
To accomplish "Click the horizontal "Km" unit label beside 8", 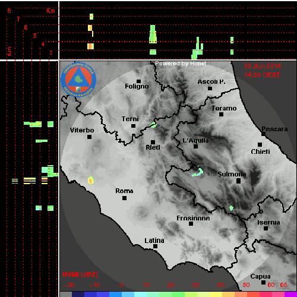I will pos(50,11).
